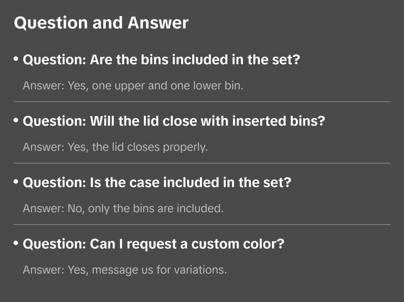Image resolution: width=404 pixels, height=302 pixels.
Task: Click the 'Answer:' label before 'Yes, message us'
Action: (x=44, y=270)
